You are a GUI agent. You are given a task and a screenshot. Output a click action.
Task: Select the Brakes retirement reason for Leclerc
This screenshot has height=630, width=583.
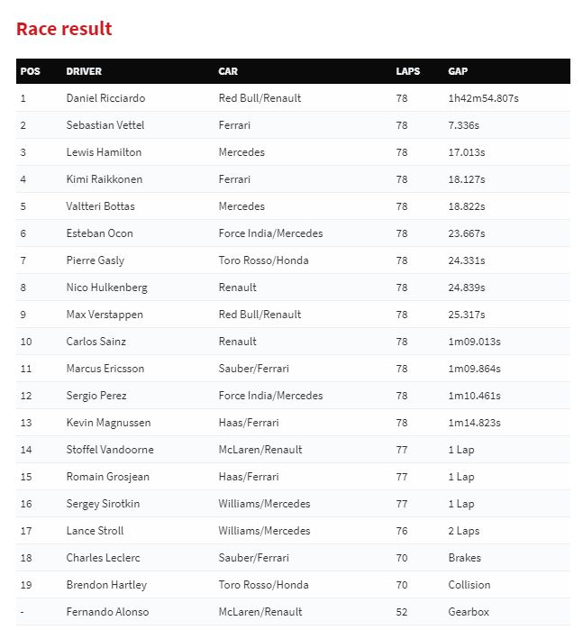464,558
